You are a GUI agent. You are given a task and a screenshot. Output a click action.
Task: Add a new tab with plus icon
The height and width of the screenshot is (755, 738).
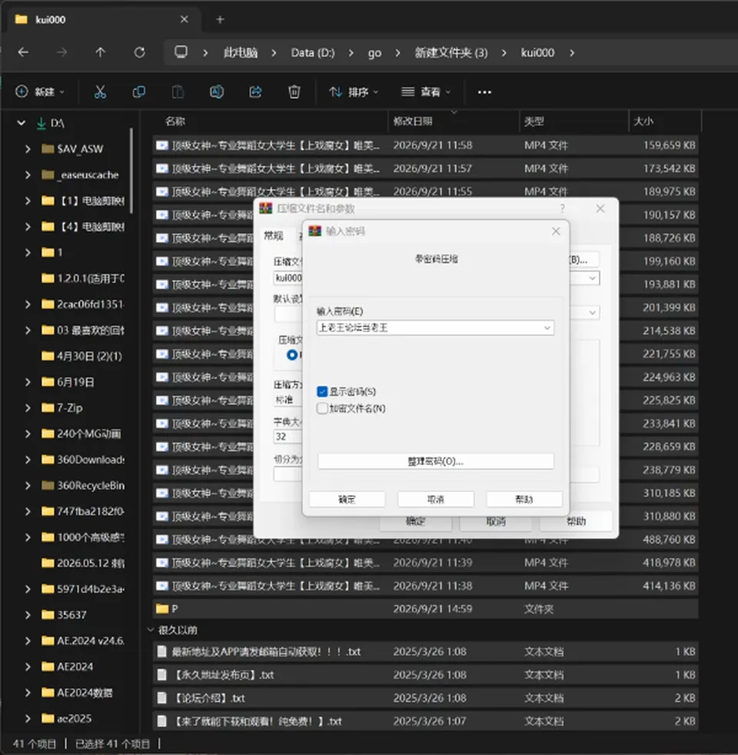(220, 20)
